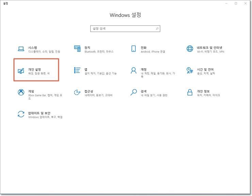Screen dimensions: 252x196
Task: Maximize the 설정 window
Action: (x=236, y=3)
